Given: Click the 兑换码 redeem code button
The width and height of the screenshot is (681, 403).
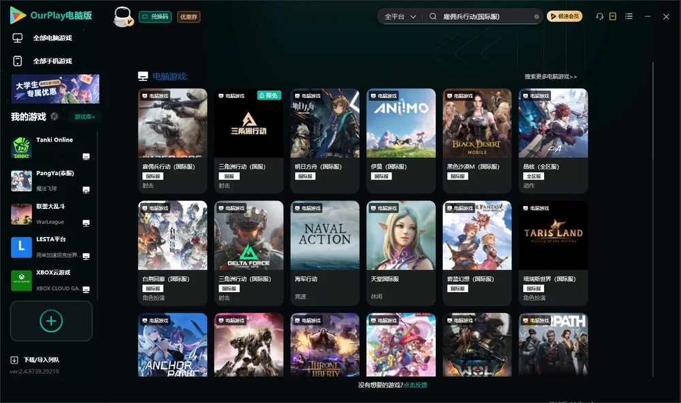Looking at the screenshot, I should [x=155, y=17].
